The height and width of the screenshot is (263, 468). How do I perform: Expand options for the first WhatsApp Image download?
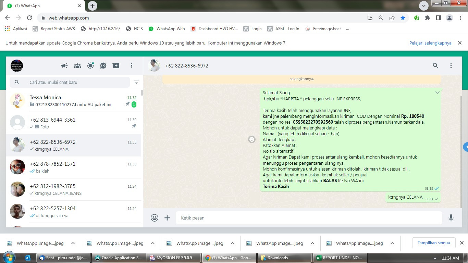pyautogui.click(x=73, y=243)
